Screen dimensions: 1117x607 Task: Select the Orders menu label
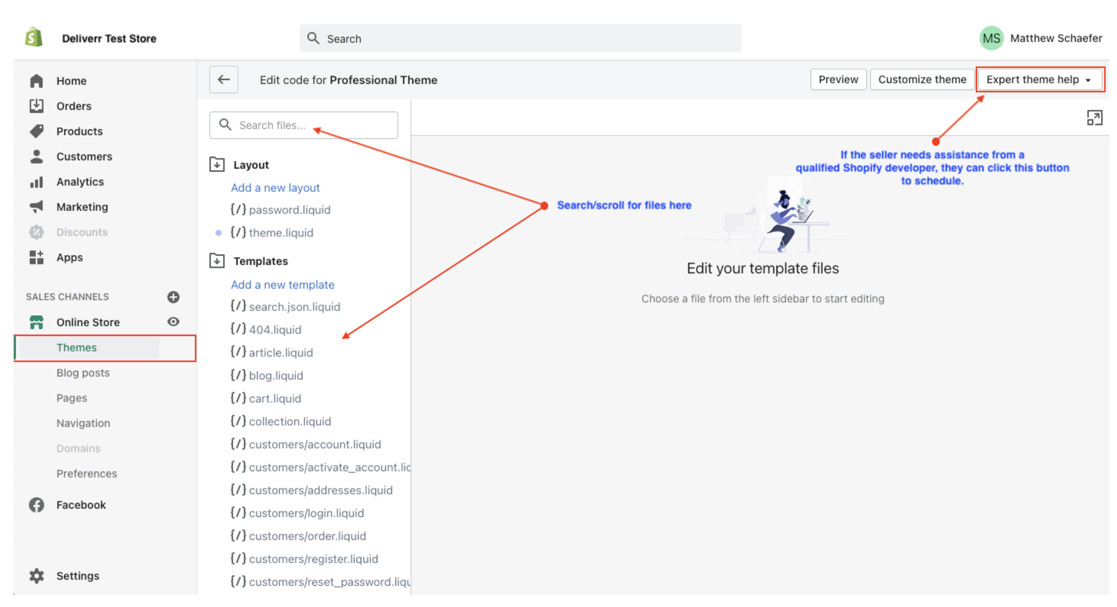click(74, 106)
